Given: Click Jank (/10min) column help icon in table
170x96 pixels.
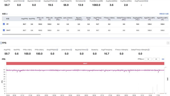Looking at the screenshot, I should click(x=68, y=19).
